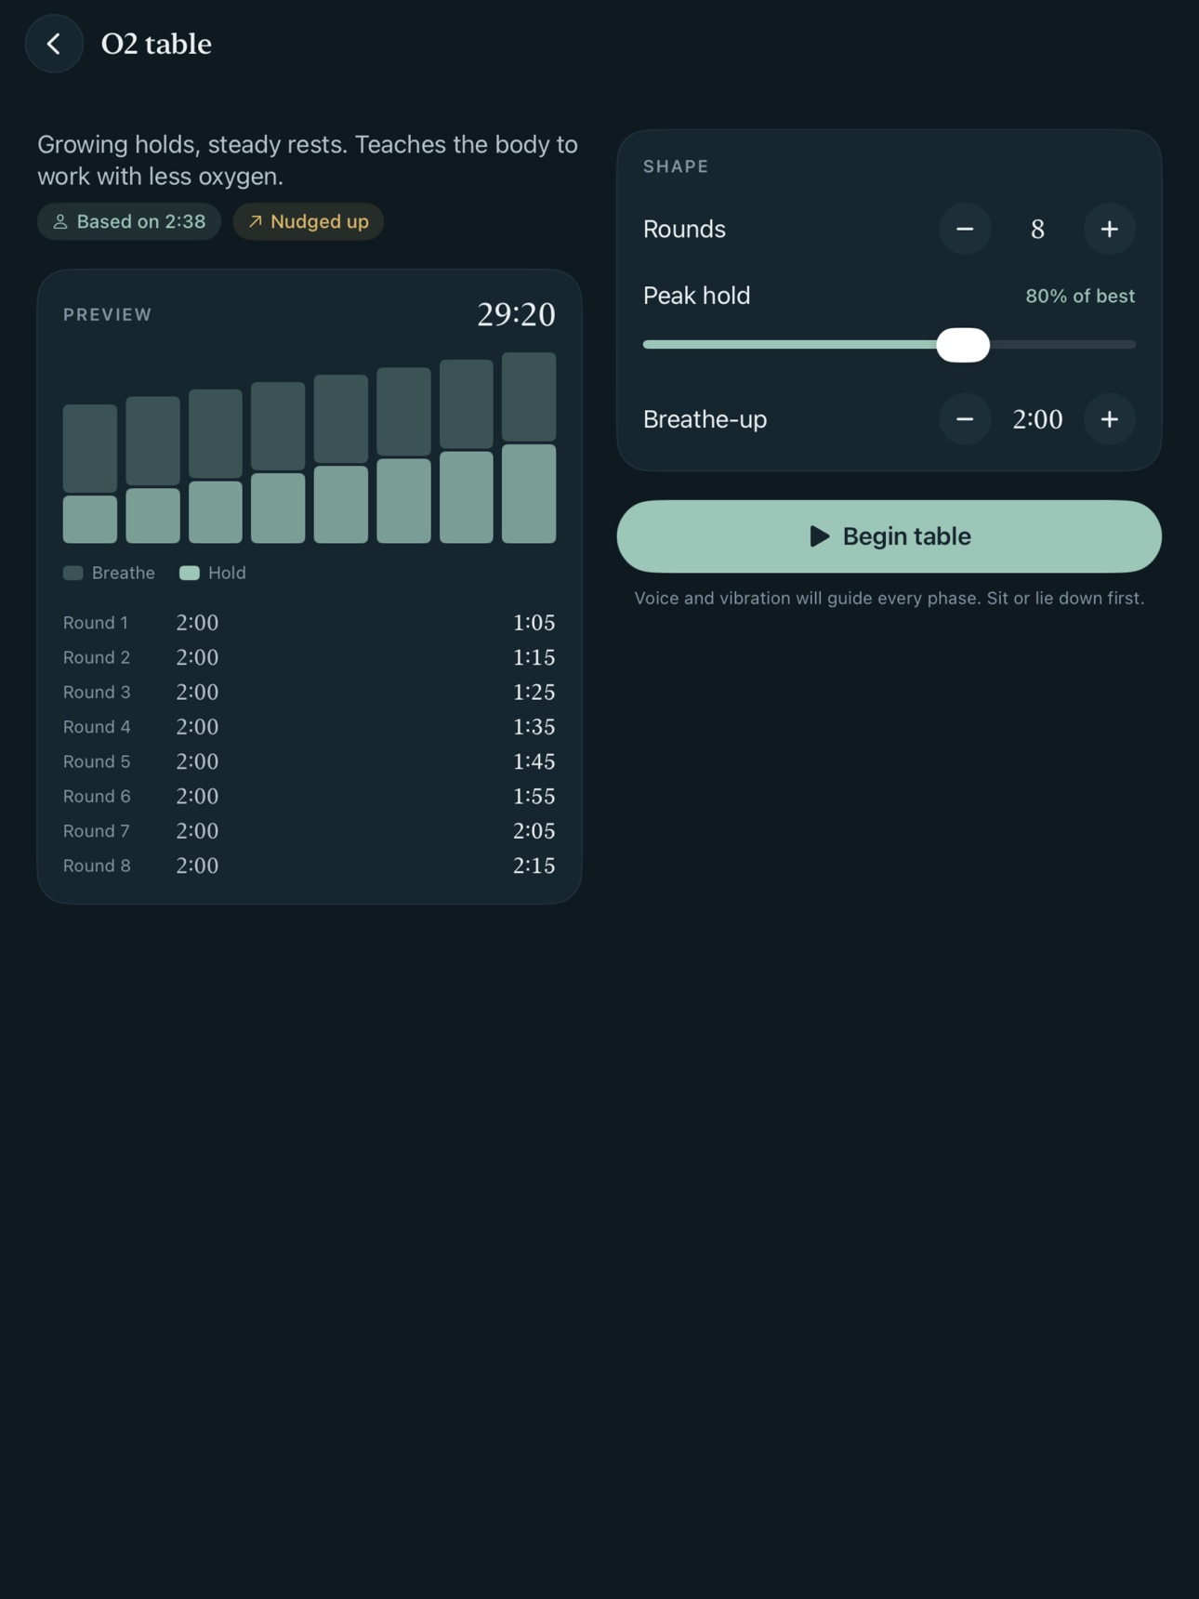Screen dimensions: 1199x1599
Task: Decrease the number of rounds
Action: pos(965,229)
